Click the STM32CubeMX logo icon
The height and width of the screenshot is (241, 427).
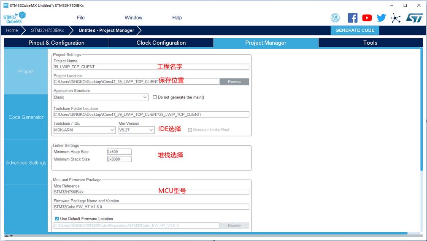coord(14,18)
